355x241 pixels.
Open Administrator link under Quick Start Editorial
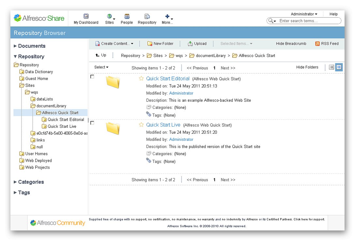[181, 93]
